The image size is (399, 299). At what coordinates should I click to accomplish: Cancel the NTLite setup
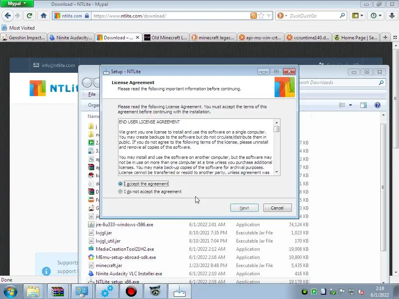277,208
